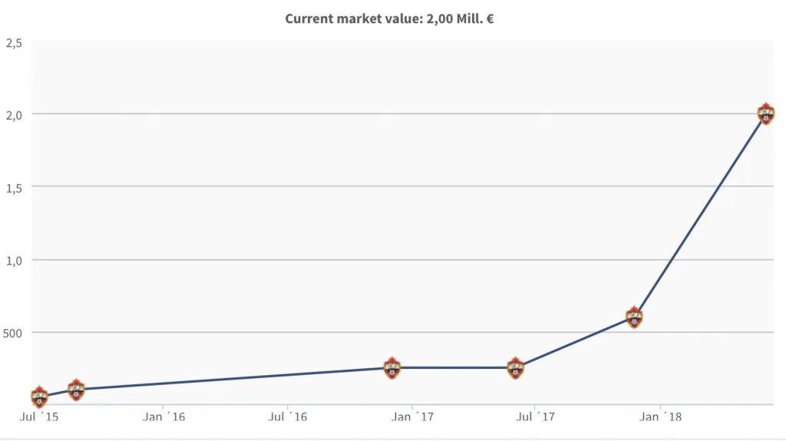Click the Jan '16 x-axis label
This screenshot has width=786, height=441.
click(163, 418)
